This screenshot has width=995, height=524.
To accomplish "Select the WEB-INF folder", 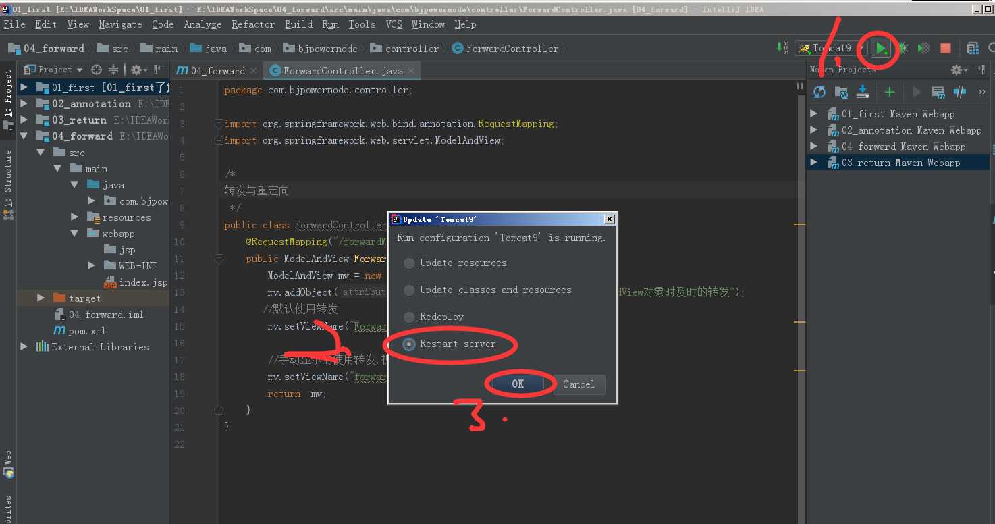I will [x=130, y=266].
